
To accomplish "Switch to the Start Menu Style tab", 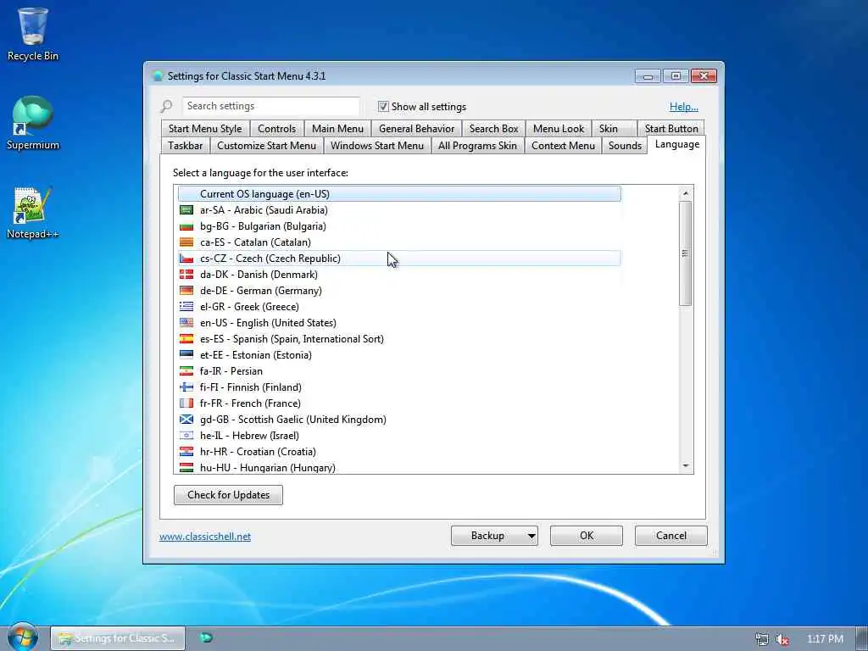I will click(205, 129).
